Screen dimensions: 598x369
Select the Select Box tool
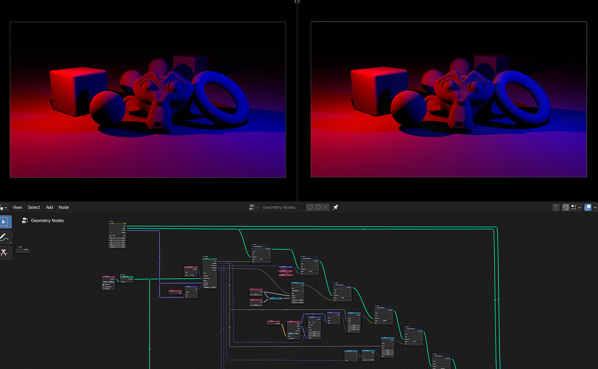click(5, 222)
